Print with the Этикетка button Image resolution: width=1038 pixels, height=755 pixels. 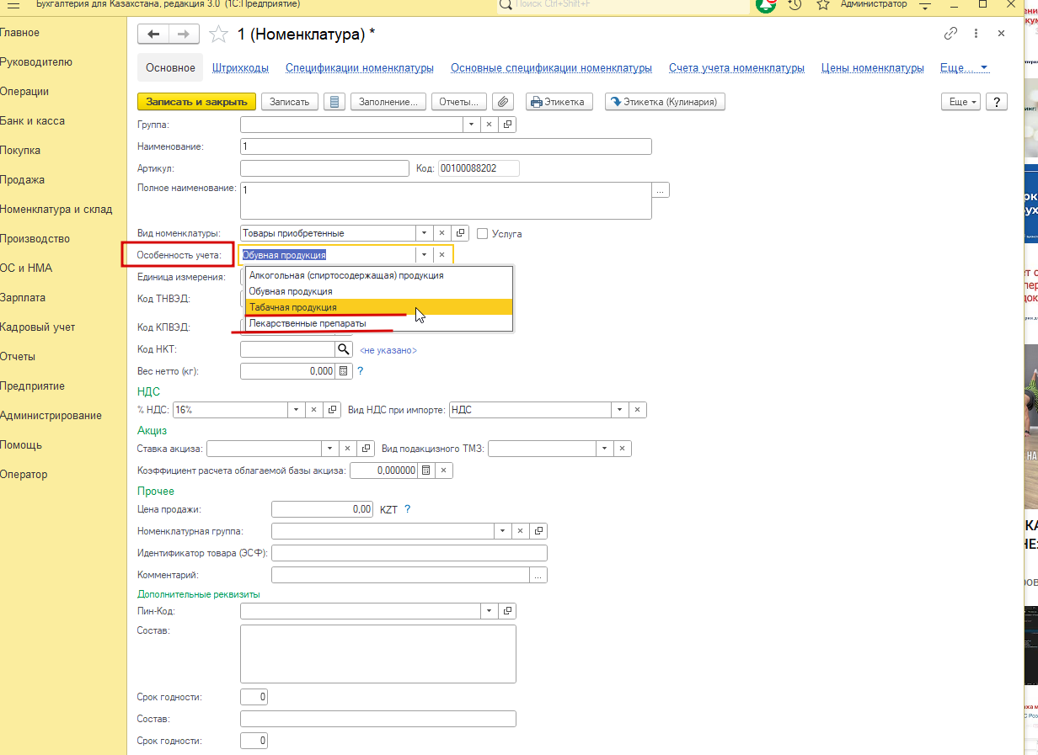[559, 102]
